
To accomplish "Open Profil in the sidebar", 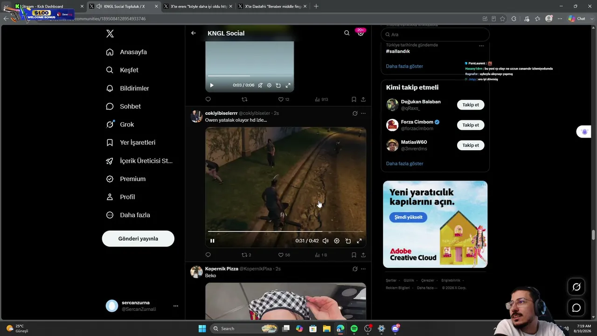I will click(121, 197).
